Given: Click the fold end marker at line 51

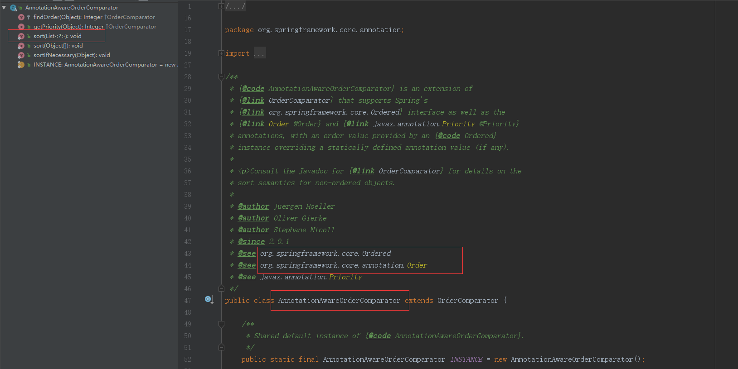Looking at the screenshot, I should coord(221,347).
